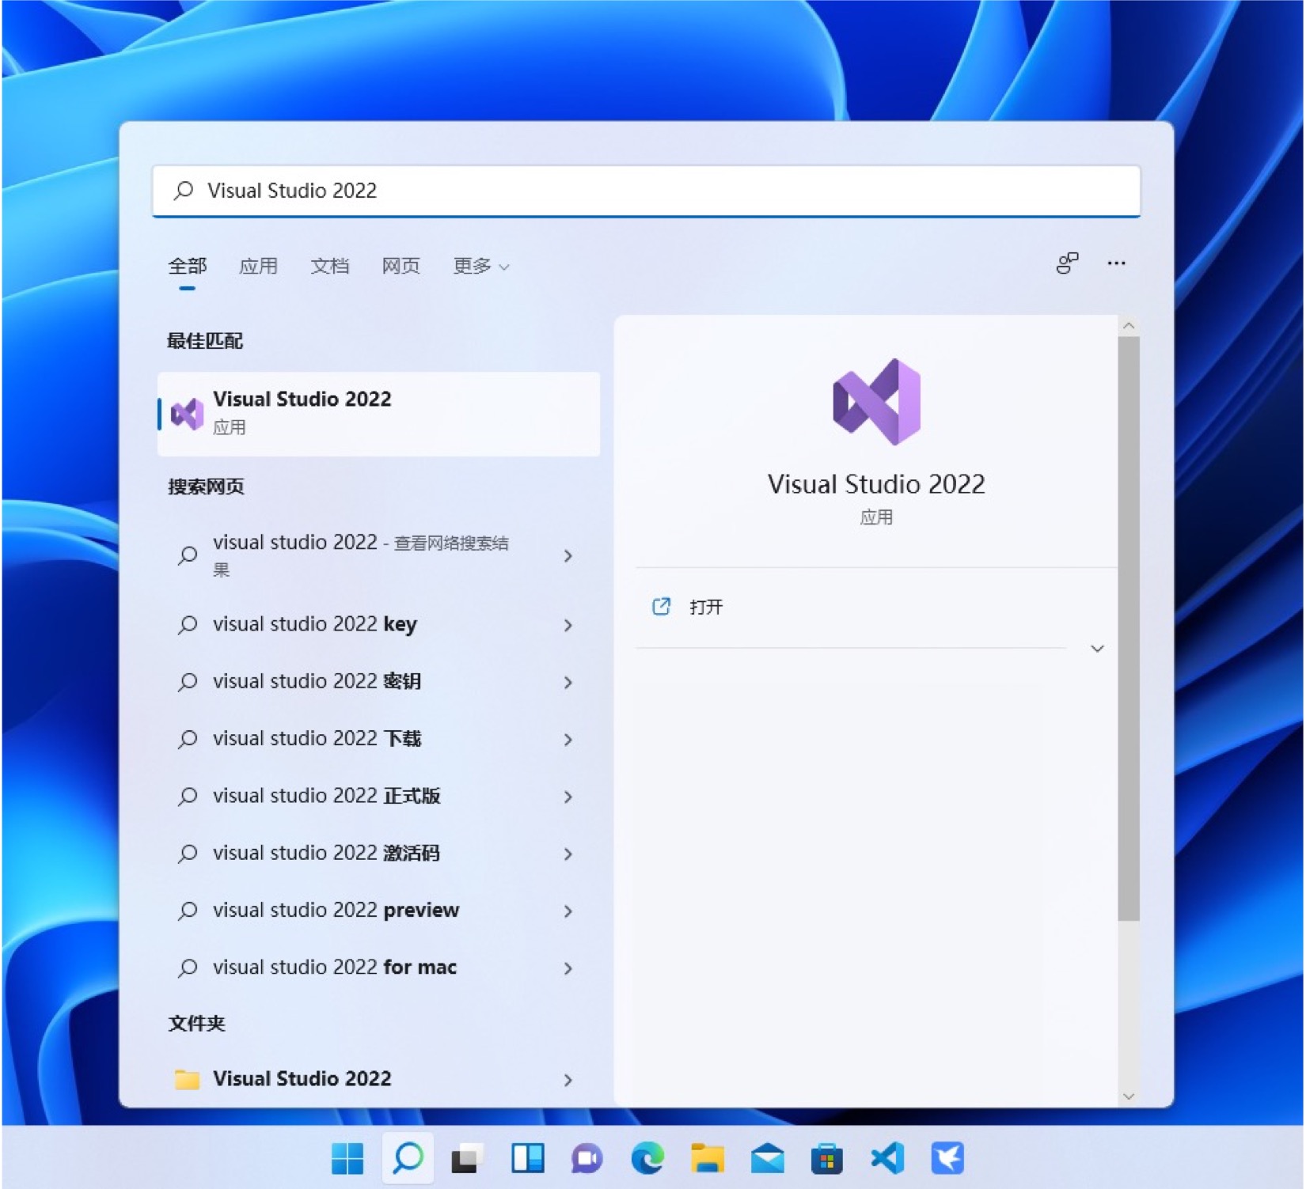Open Microsoft Edge from the taskbar

click(x=647, y=1159)
